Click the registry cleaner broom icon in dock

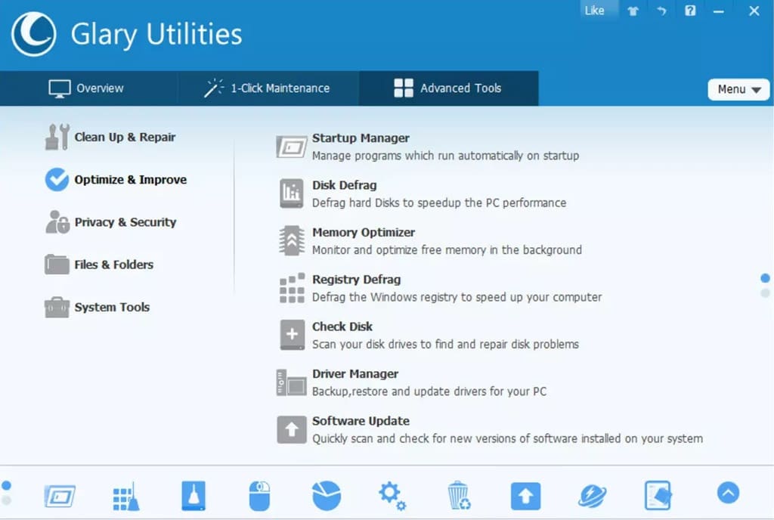[x=126, y=496]
